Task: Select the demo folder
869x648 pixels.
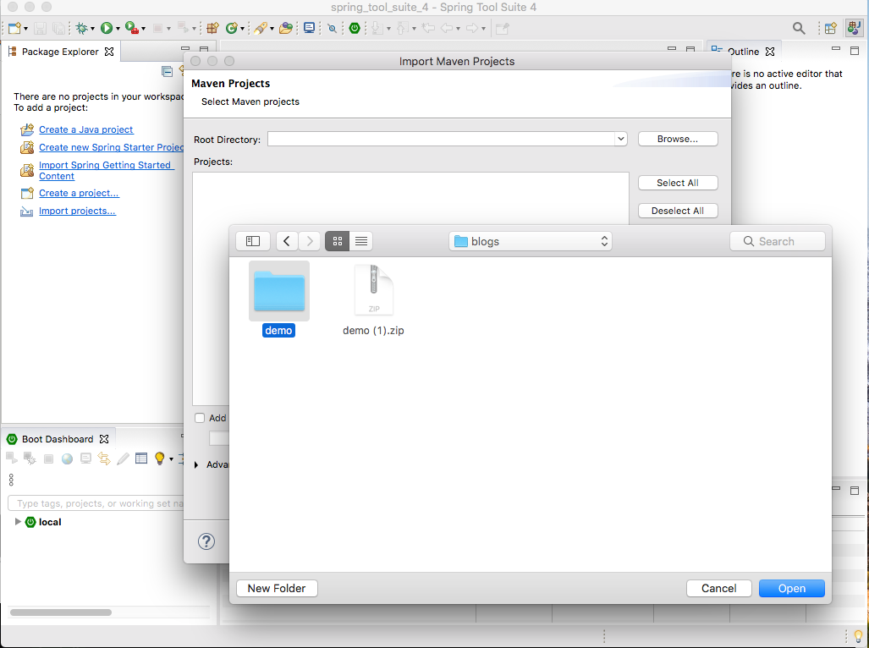Action: (x=278, y=299)
